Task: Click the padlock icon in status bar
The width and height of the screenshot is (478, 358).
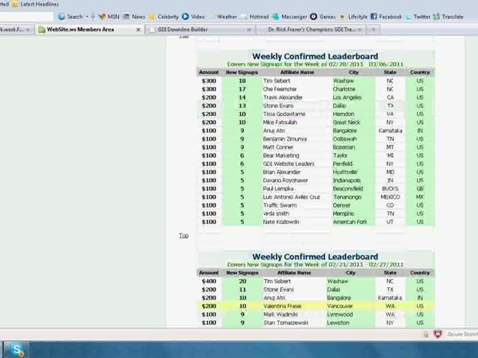Action: pos(426,335)
